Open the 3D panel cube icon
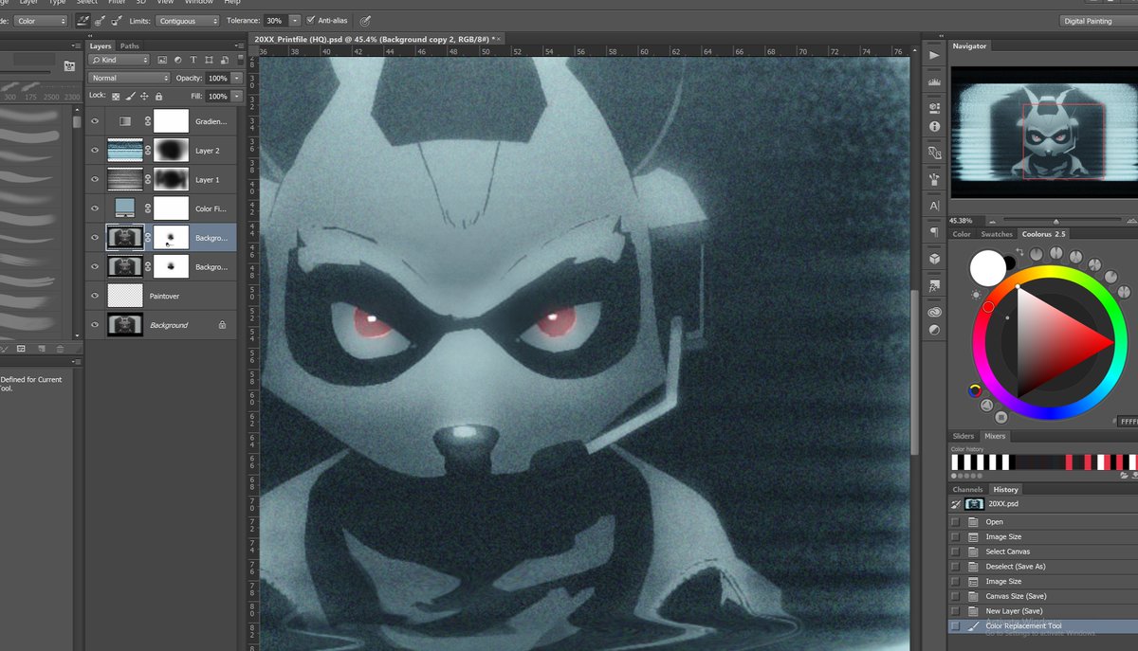Viewport: 1138px width, 651px height. pos(934,258)
